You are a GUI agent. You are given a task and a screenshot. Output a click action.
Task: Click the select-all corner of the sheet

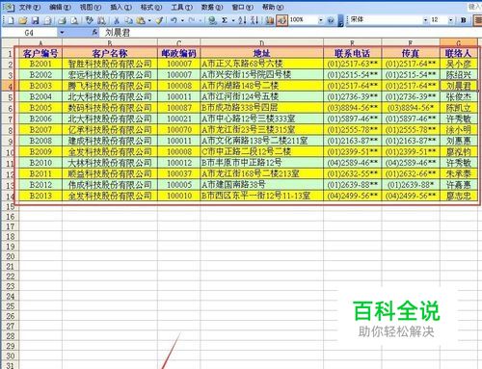click(11, 42)
